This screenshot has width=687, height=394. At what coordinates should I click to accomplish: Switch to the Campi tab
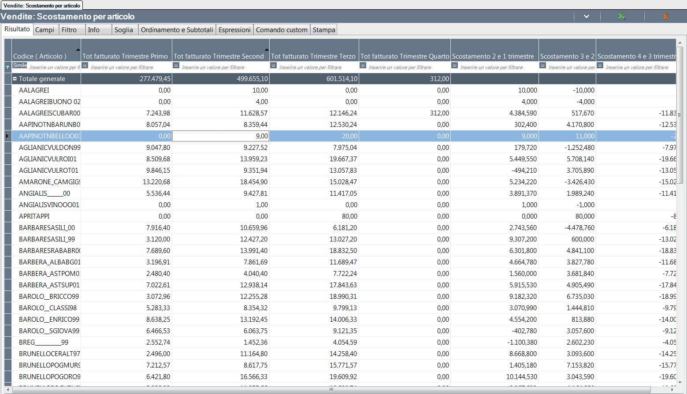(45, 30)
